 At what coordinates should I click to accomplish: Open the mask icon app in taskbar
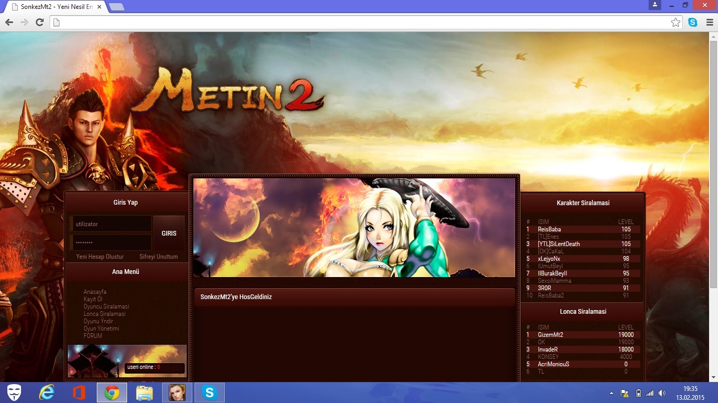14,393
